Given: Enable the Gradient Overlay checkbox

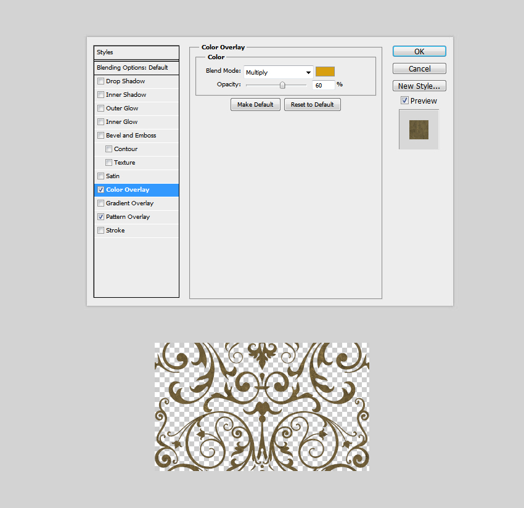Looking at the screenshot, I should click(x=100, y=203).
